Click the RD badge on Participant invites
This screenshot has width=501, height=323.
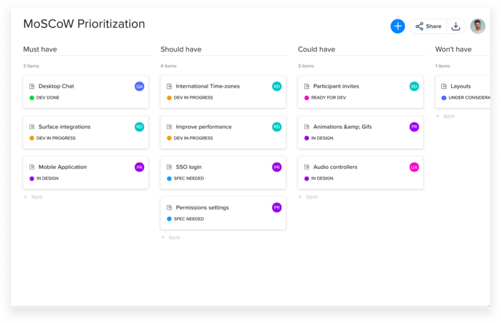(x=414, y=86)
